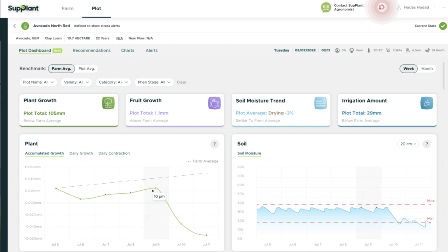Switch the time range to Month
The height and width of the screenshot is (252, 448).
point(427,69)
